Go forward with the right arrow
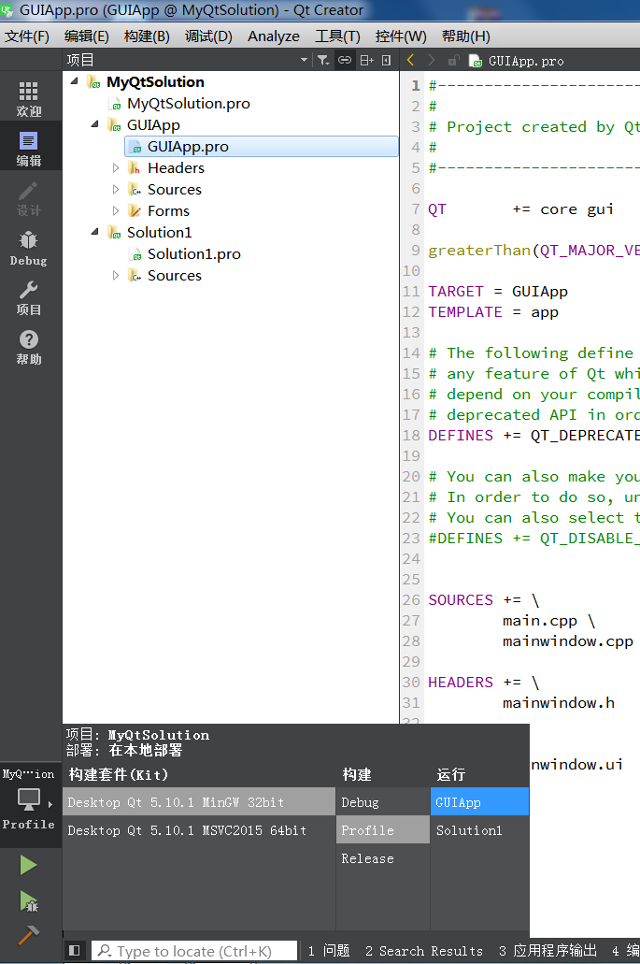This screenshot has width=640, height=964. click(x=431, y=60)
